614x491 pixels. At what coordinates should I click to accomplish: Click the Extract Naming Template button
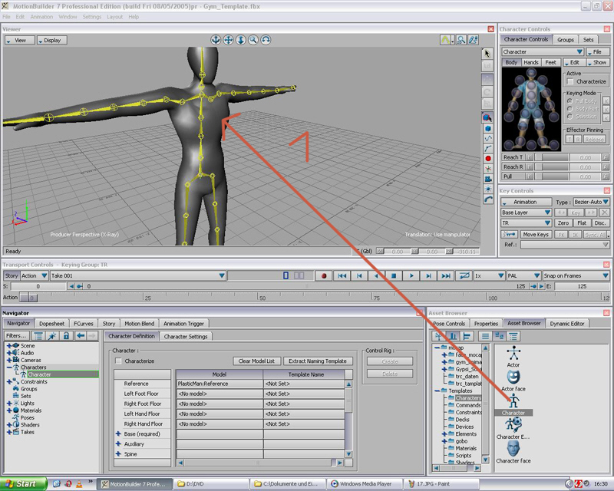tap(318, 361)
